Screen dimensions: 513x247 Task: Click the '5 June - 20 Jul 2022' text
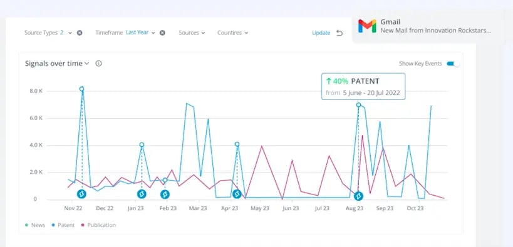point(371,93)
